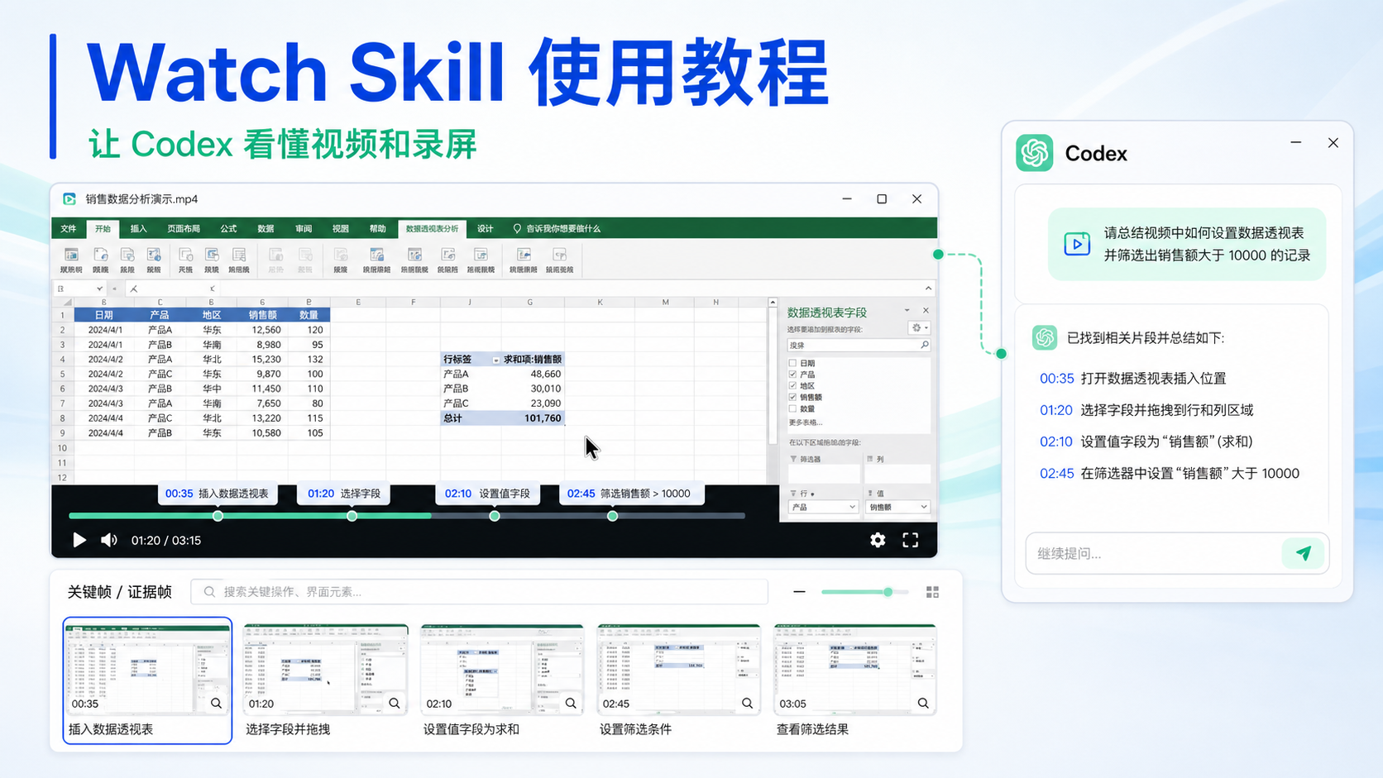Click the 01:20 timestamp link in the Codex summary
This screenshot has width=1383, height=778.
click(x=1055, y=410)
